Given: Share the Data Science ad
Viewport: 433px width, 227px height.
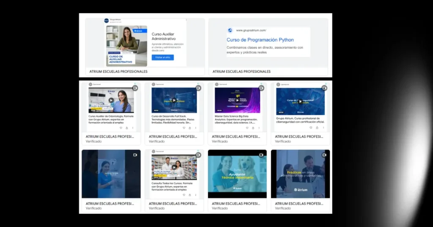Looking at the screenshot, I should 253,128.
